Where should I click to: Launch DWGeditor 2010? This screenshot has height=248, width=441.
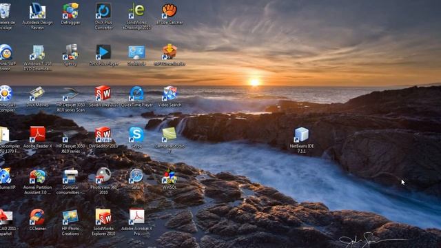103,135
